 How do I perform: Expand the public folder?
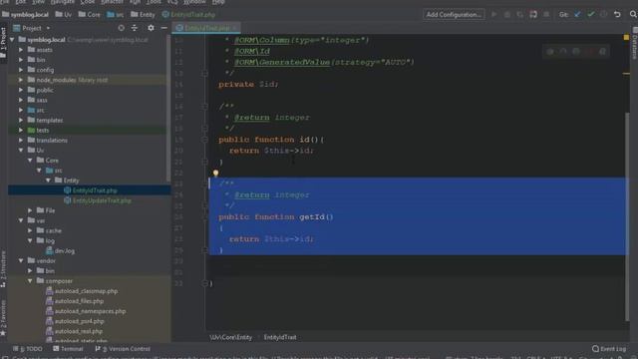click(21, 90)
